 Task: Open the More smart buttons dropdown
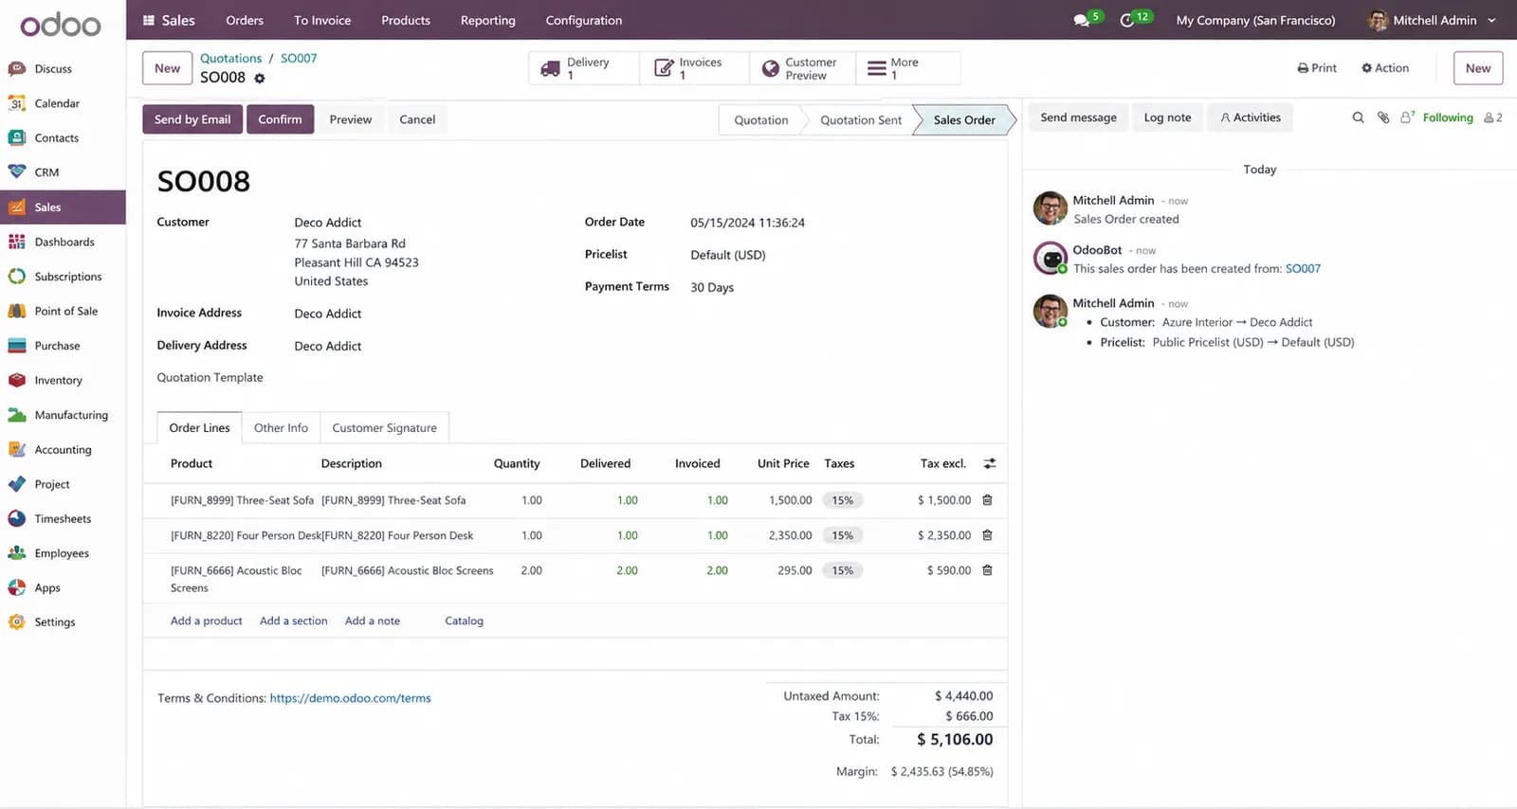point(908,68)
